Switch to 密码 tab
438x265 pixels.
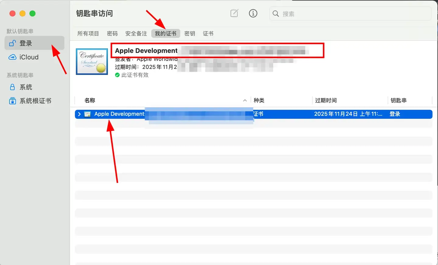[112, 33]
